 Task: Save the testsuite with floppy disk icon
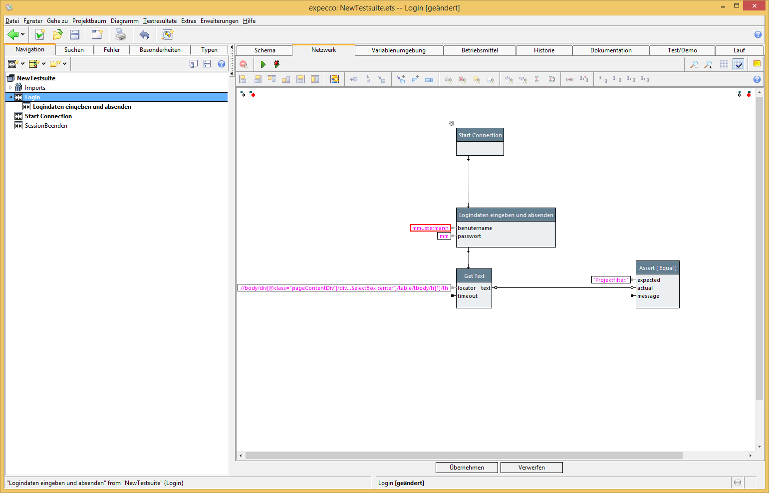click(75, 34)
